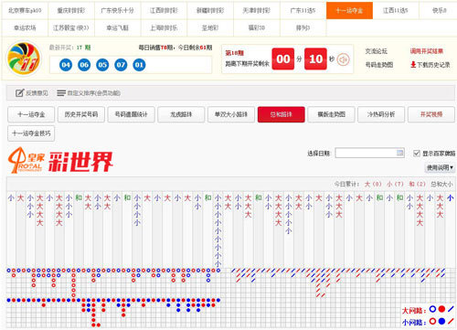Open the 上海时时乐 tab
Screen dimensions: 457x330
click(x=164, y=27)
